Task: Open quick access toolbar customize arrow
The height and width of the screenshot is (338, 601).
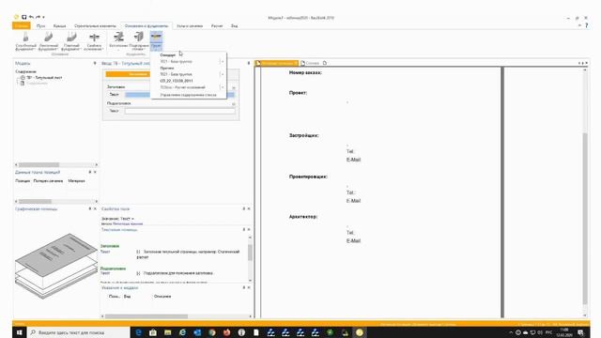Action: point(44,17)
